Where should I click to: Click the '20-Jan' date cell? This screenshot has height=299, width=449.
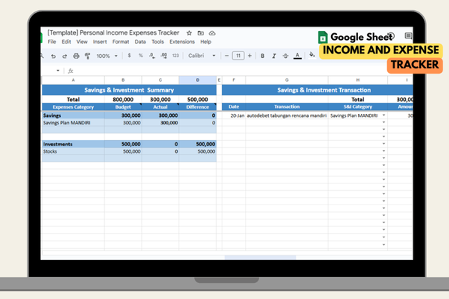point(233,116)
